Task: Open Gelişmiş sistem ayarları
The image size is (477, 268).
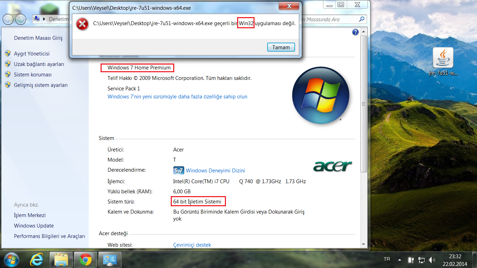Action: pyautogui.click(x=41, y=85)
